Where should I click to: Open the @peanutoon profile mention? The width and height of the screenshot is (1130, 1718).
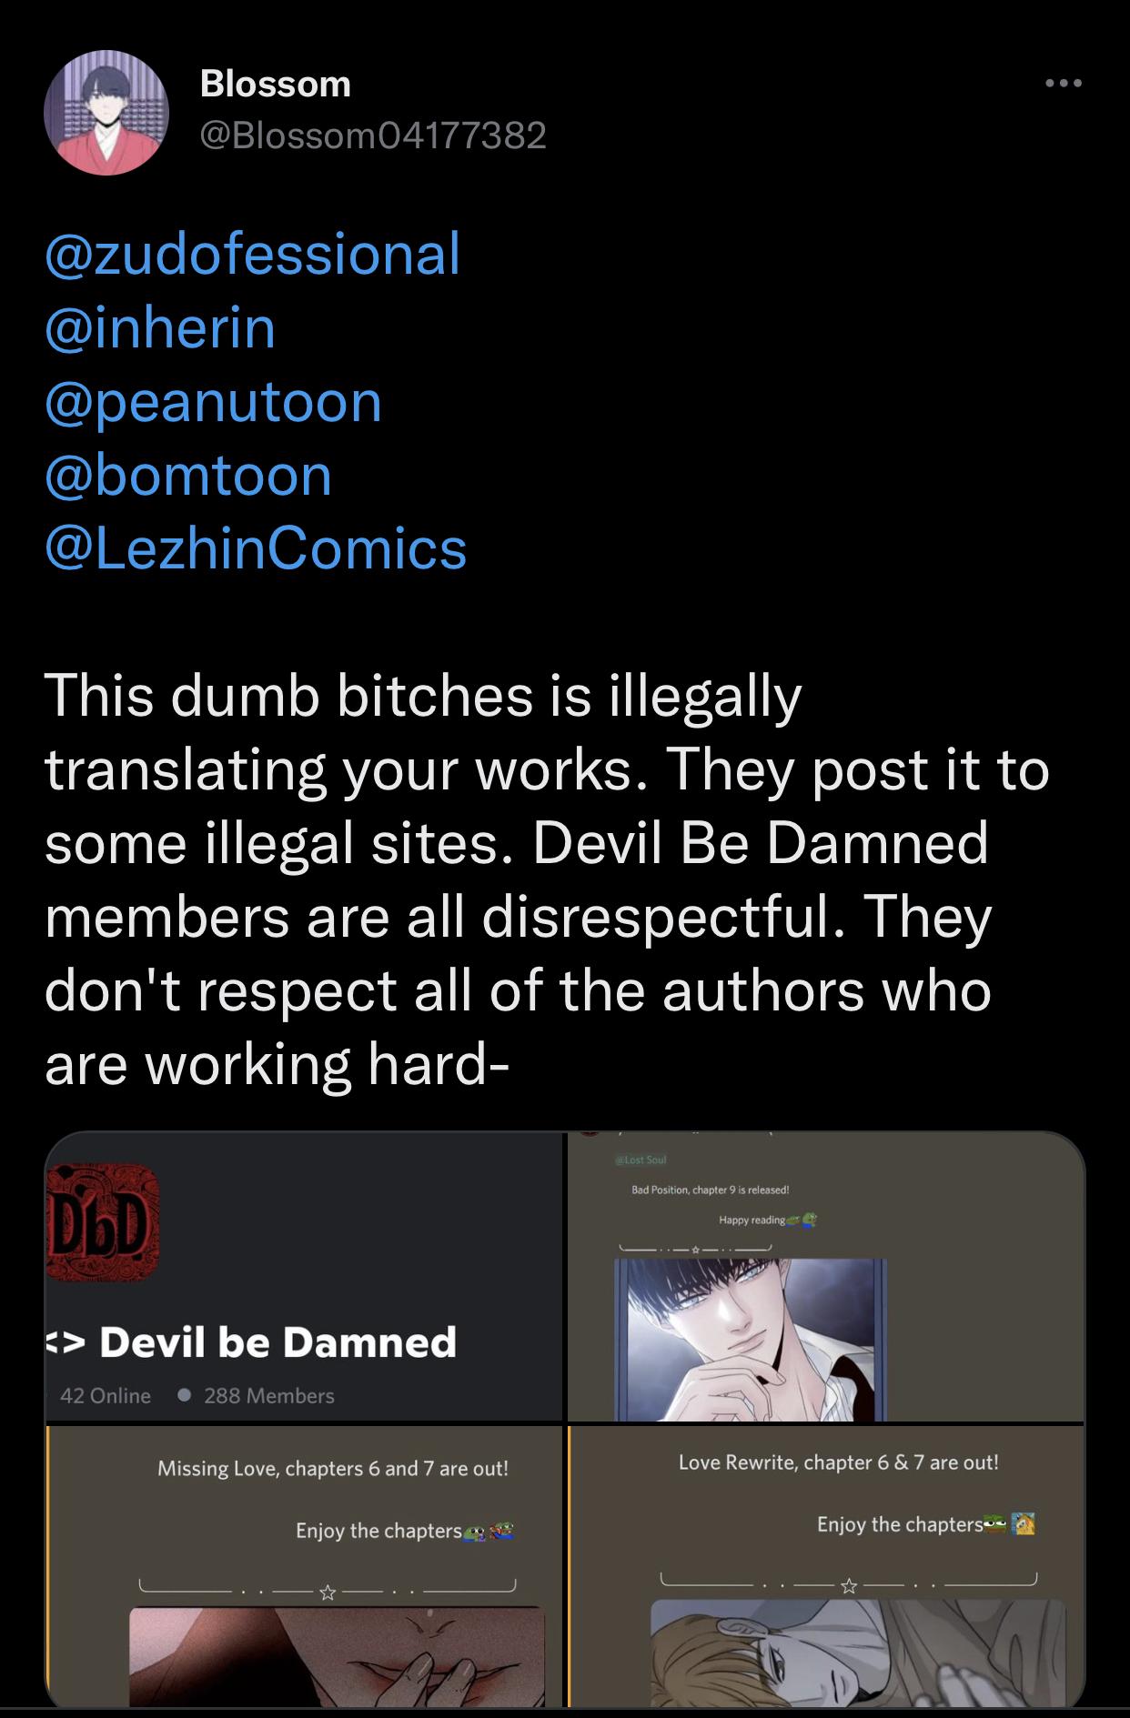[x=213, y=401]
